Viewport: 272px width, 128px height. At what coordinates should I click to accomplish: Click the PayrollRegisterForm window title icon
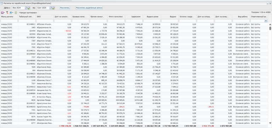tap(1, 3)
